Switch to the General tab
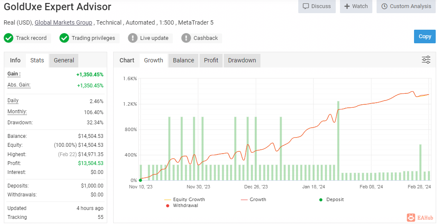The image size is (437, 224). (64, 60)
